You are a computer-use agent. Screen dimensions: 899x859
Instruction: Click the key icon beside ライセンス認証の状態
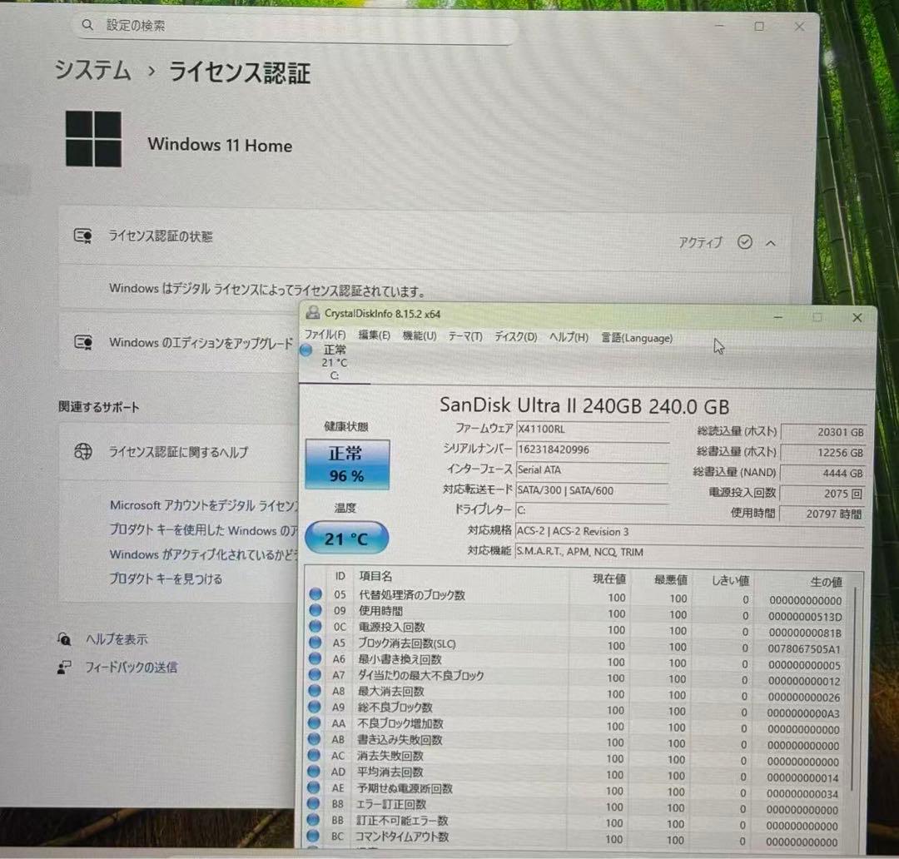coord(82,236)
